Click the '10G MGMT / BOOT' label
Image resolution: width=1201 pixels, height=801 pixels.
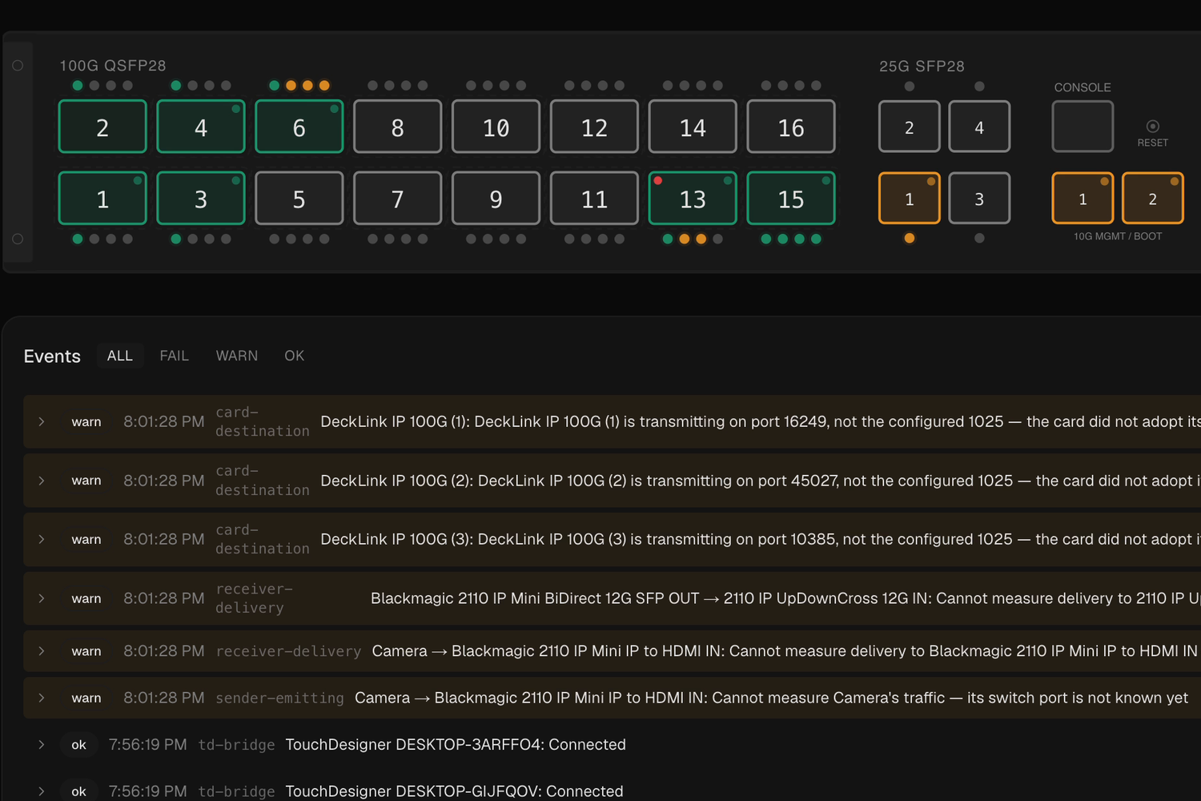pyautogui.click(x=1118, y=236)
